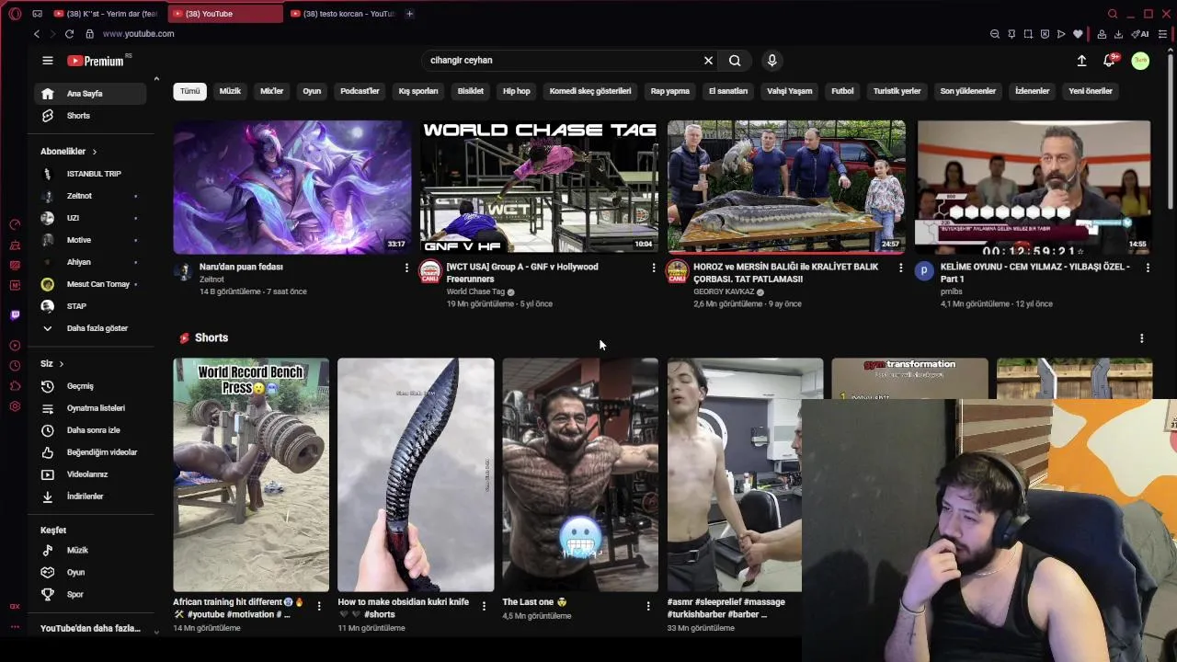
Task: Open the browser downloads icon
Action: click(1118, 34)
